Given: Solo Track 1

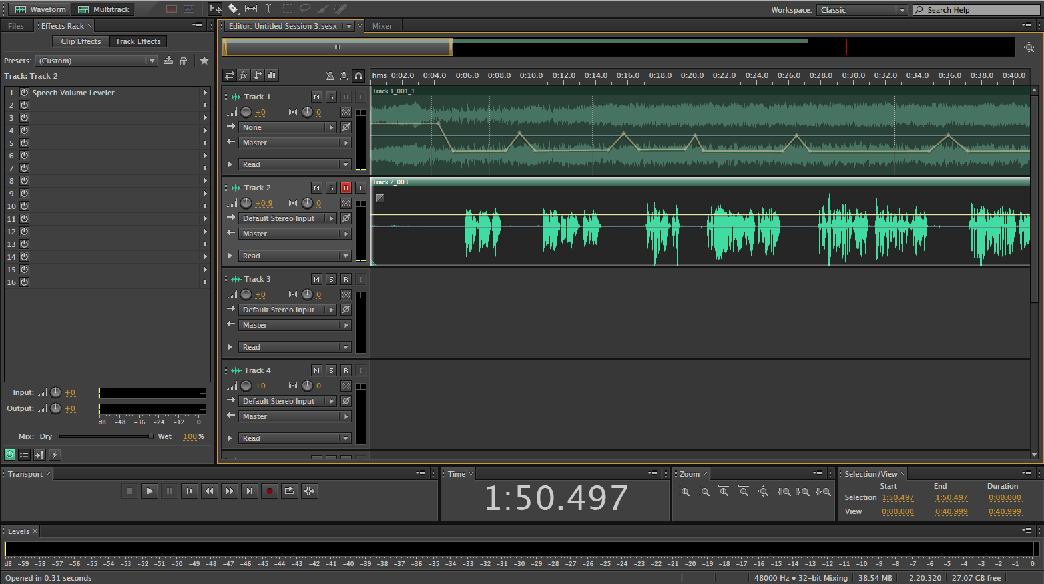Looking at the screenshot, I should point(331,97).
